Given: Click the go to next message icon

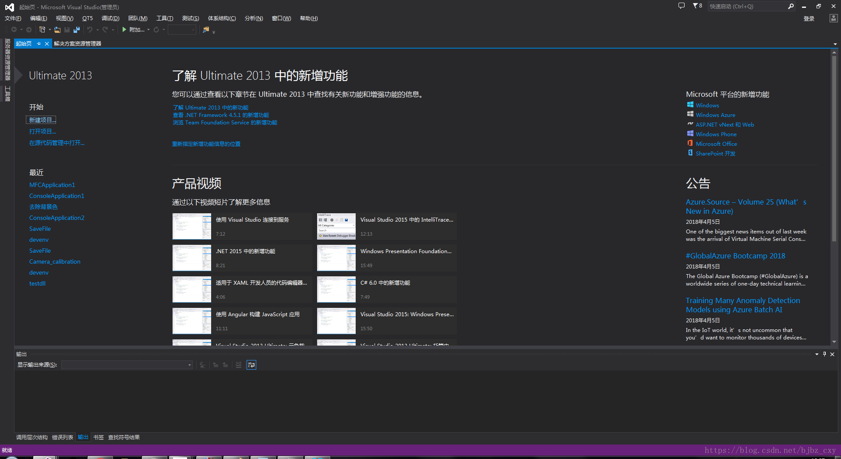Looking at the screenshot, I should (x=225, y=365).
